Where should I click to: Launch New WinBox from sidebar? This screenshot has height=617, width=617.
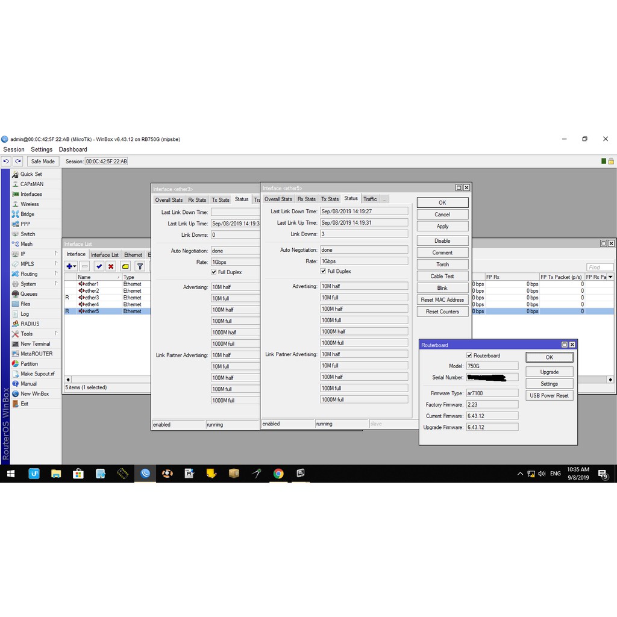coord(34,393)
